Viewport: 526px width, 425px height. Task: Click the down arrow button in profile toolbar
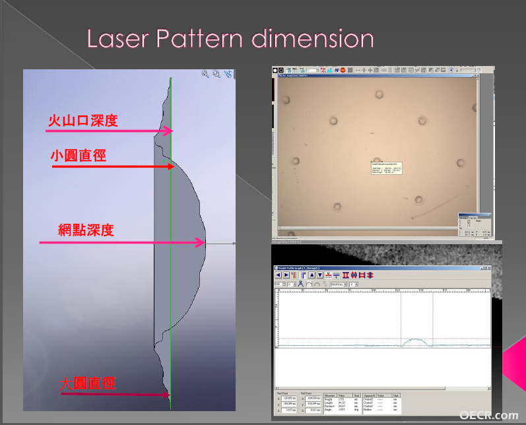tap(320, 275)
